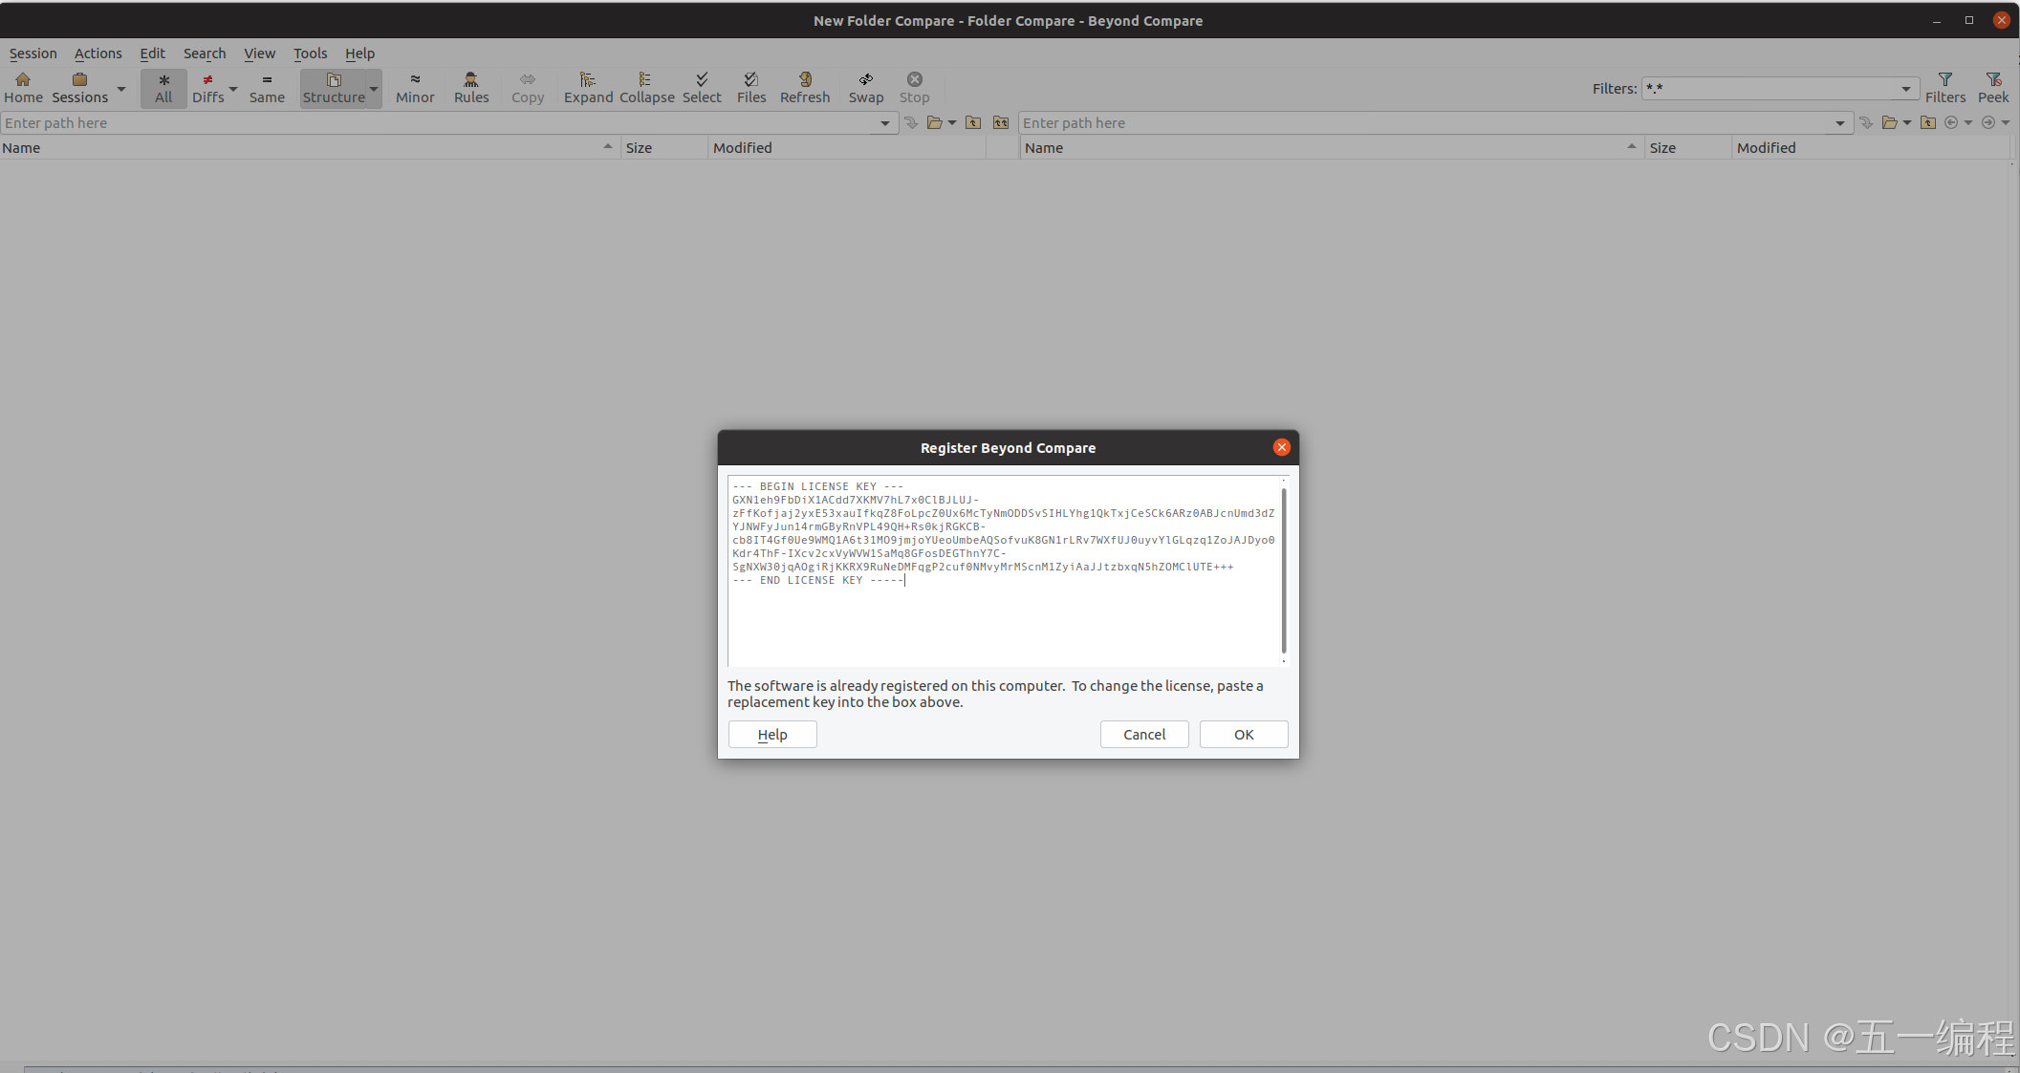Open the Tools menu
Screen dimensions: 2020x1073
coord(310,54)
